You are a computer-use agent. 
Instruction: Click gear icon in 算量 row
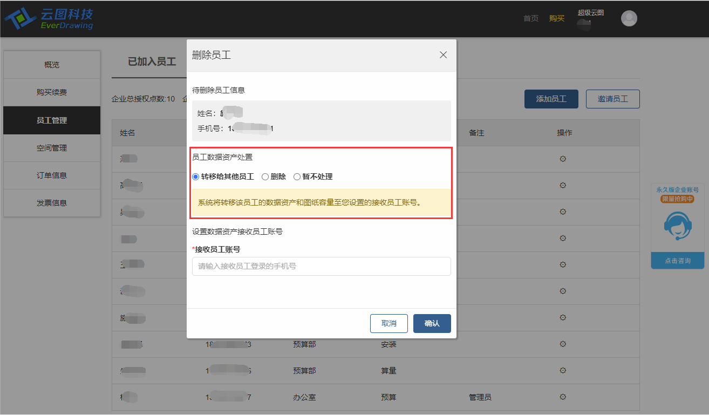tap(563, 371)
